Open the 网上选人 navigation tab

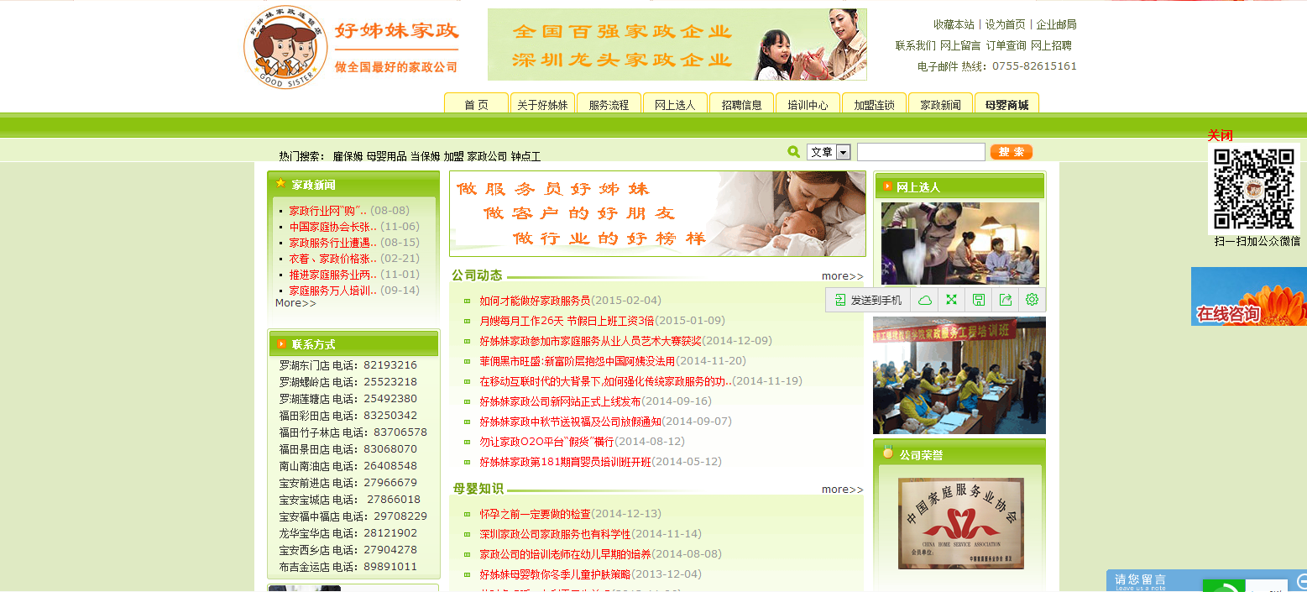coord(675,105)
